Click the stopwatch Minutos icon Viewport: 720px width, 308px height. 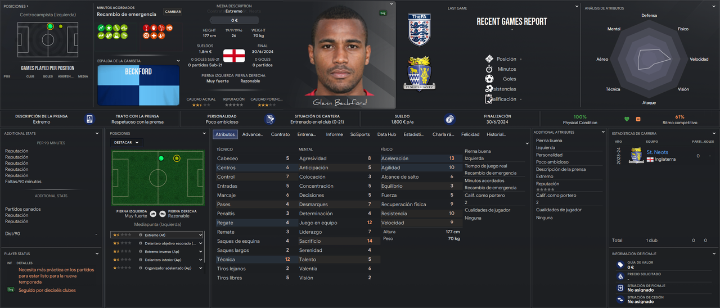click(489, 69)
